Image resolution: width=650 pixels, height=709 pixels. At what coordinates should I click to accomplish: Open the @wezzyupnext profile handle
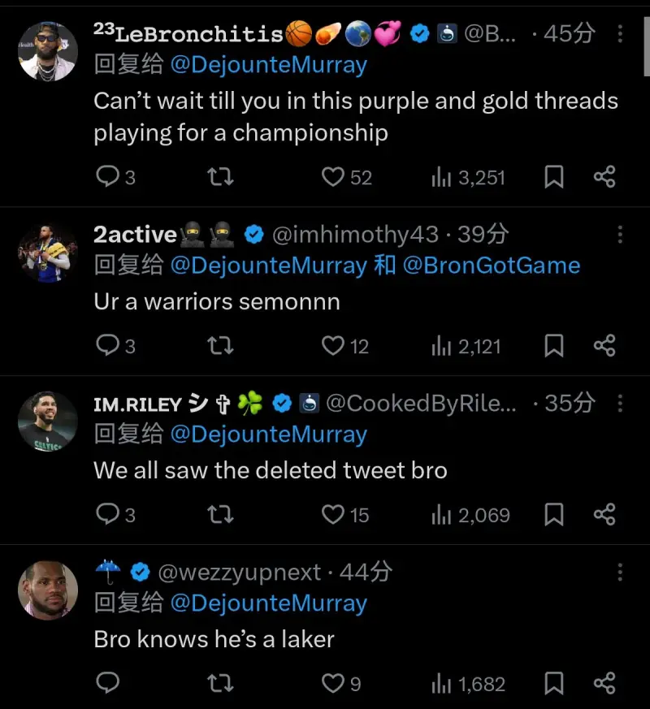click(x=239, y=572)
